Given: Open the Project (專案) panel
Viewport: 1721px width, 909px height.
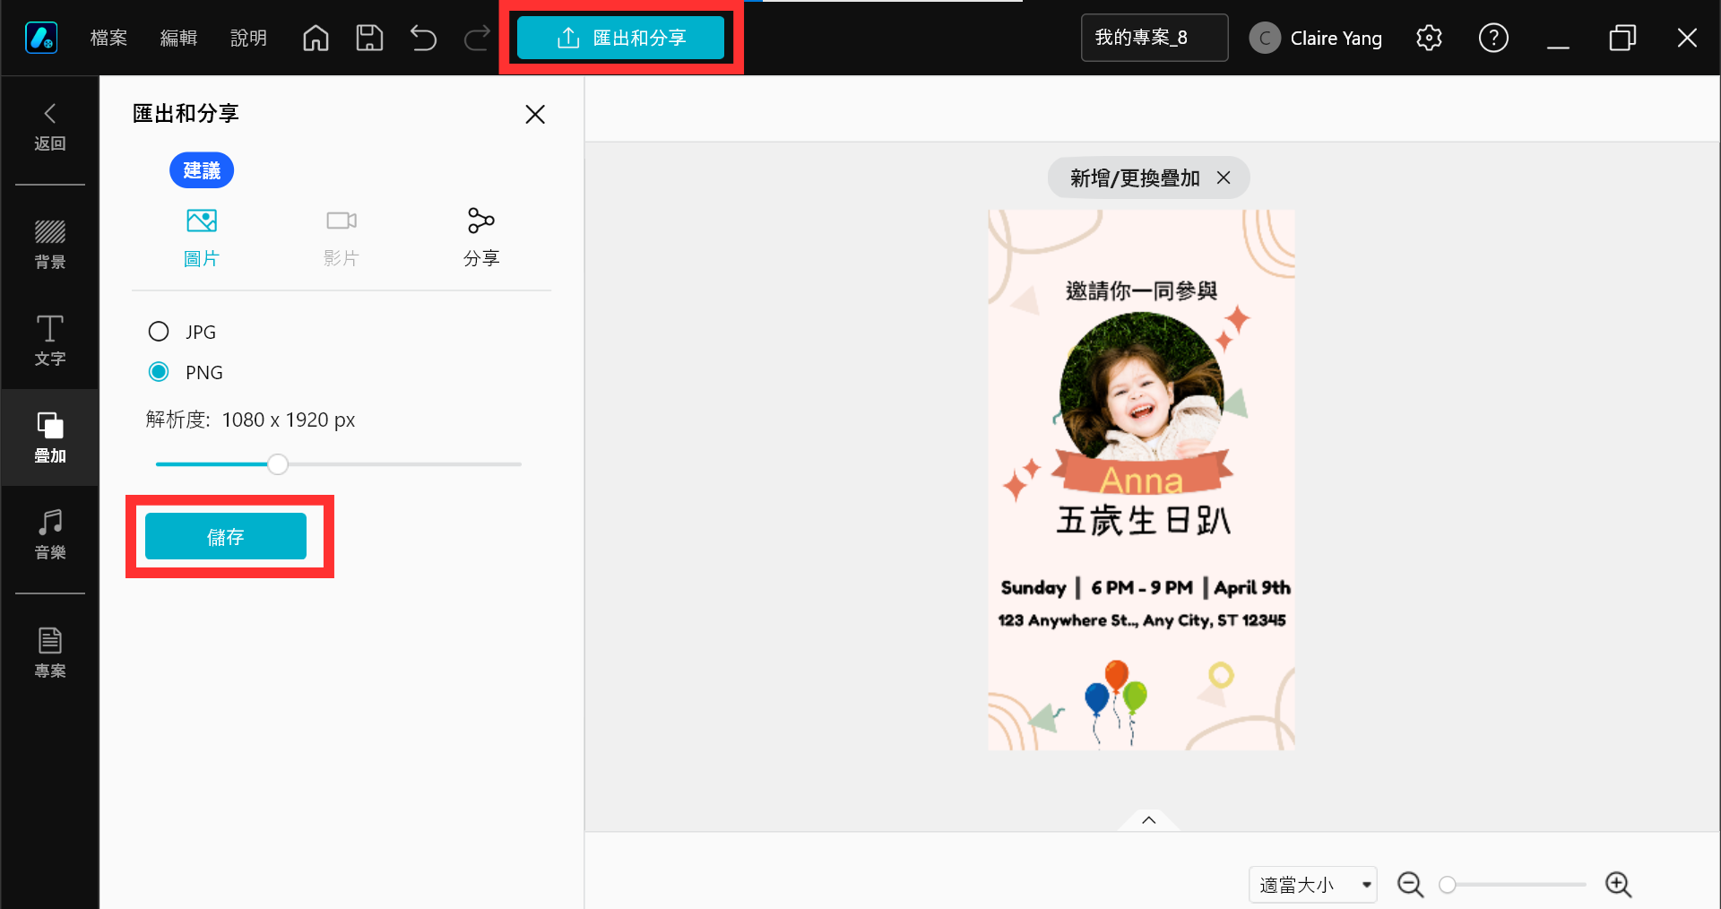Looking at the screenshot, I should [50, 653].
